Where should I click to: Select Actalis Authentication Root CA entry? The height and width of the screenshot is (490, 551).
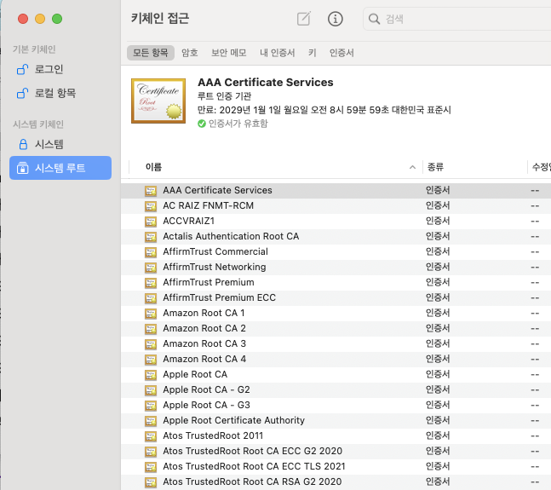pyautogui.click(x=231, y=236)
